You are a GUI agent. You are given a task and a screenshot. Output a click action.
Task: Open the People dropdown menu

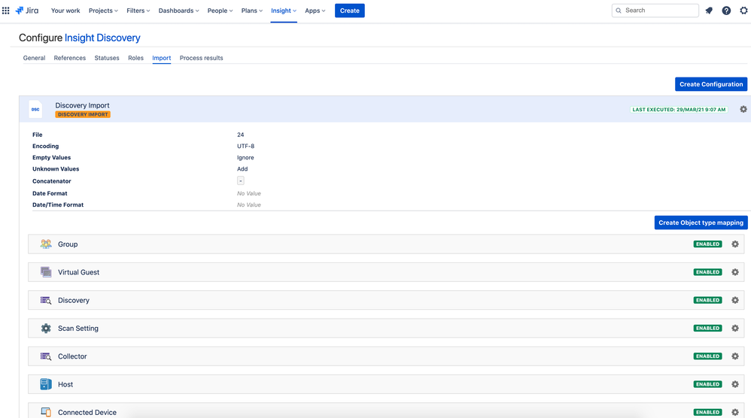coord(220,11)
